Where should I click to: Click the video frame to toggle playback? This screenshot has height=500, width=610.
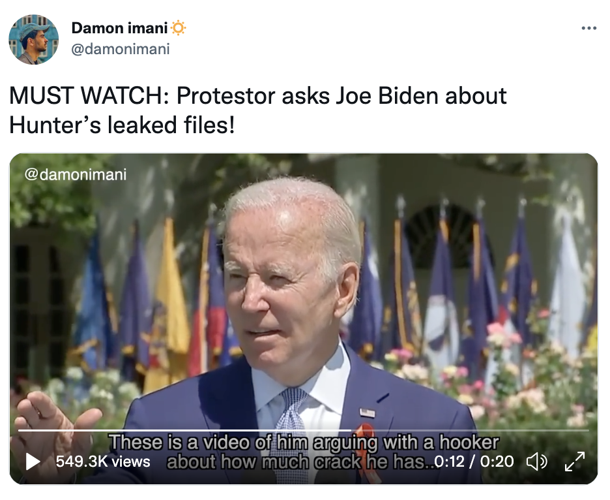(304, 292)
